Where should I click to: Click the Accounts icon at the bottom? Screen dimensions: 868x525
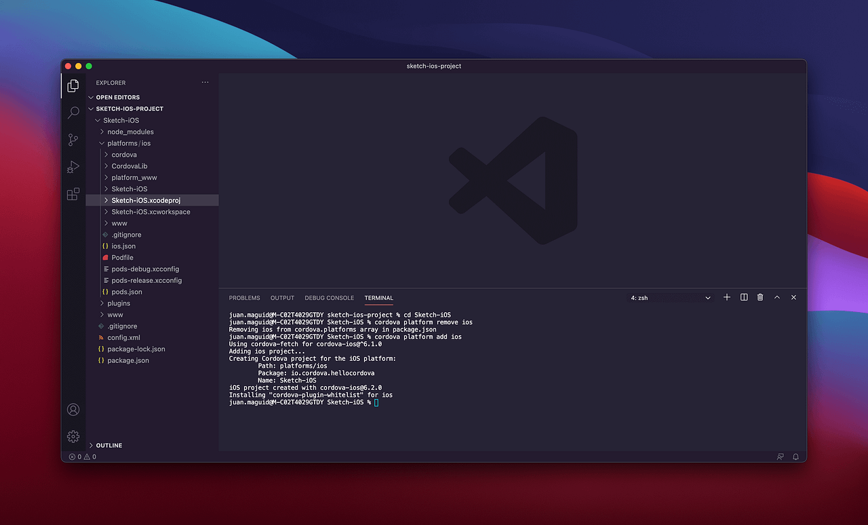73,409
